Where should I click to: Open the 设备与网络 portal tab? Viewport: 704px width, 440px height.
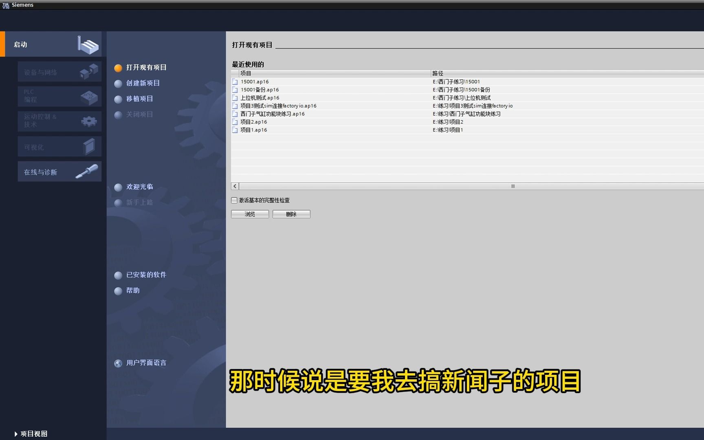click(x=59, y=72)
